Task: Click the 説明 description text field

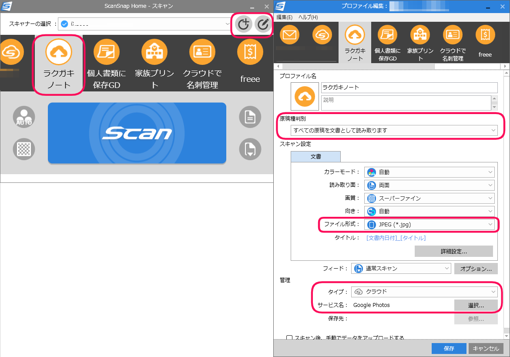Action: [406, 103]
